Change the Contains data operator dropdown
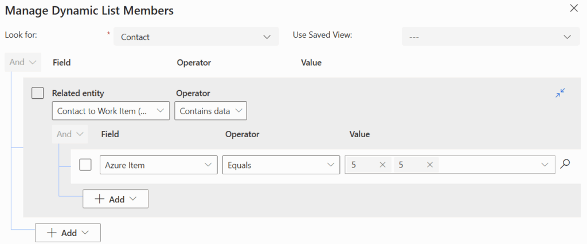Image resolution: width=587 pixels, height=244 pixels. point(210,111)
